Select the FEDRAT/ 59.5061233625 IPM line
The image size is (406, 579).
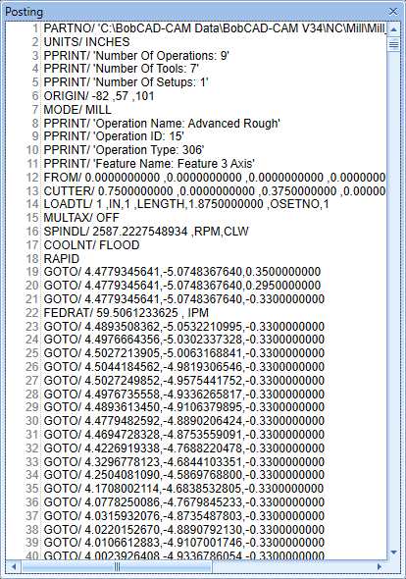pos(127,313)
